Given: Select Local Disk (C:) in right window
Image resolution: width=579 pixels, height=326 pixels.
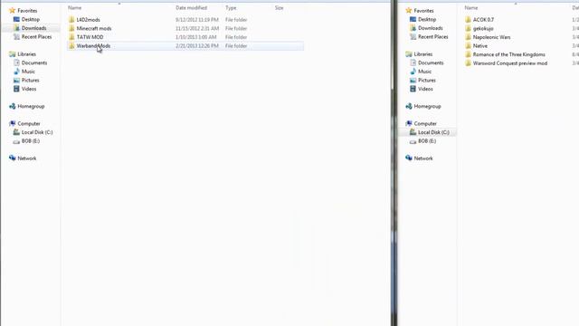Looking at the screenshot, I should (433, 132).
